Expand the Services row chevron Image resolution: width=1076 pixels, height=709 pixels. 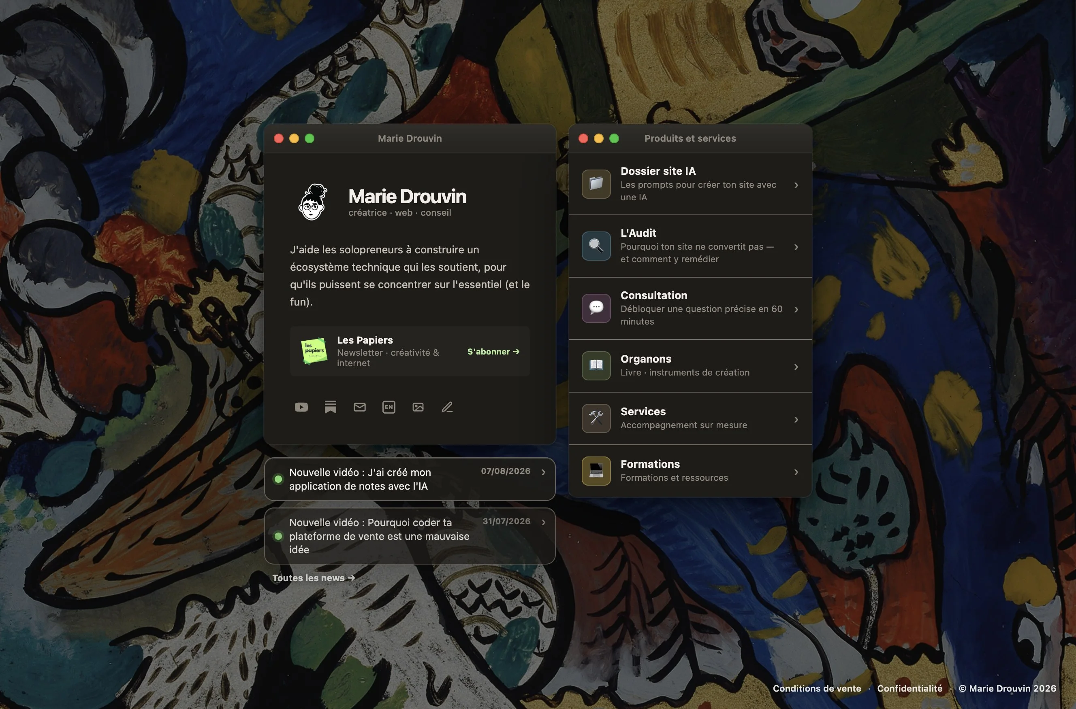click(x=796, y=420)
